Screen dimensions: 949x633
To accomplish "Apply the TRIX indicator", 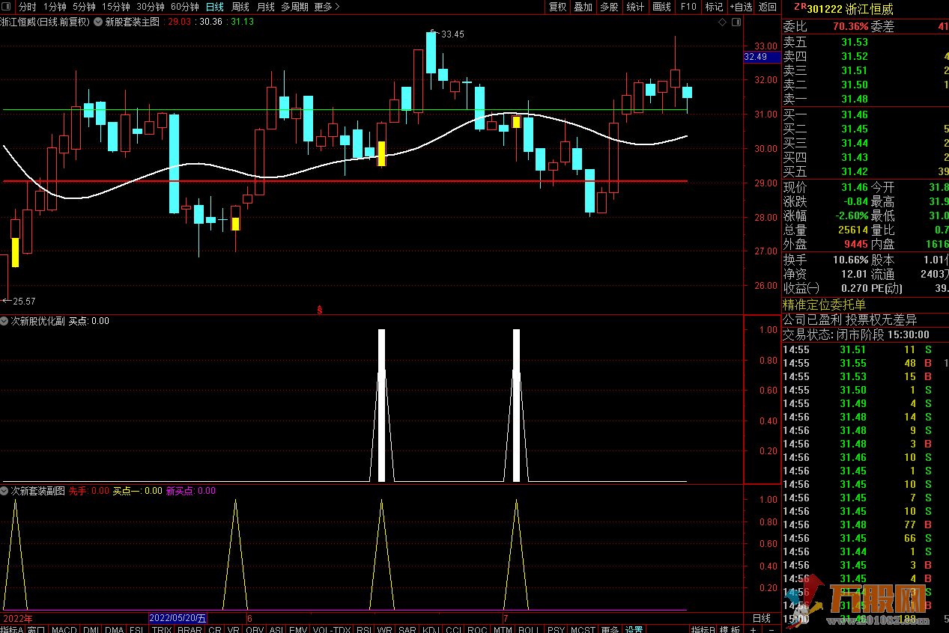I will tap(162, 629).
